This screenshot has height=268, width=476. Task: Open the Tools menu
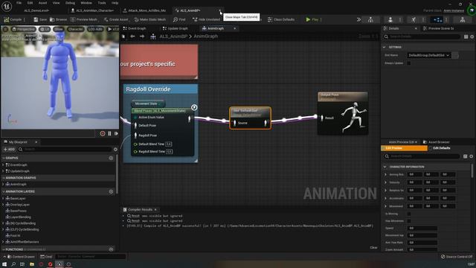[102, 3]
